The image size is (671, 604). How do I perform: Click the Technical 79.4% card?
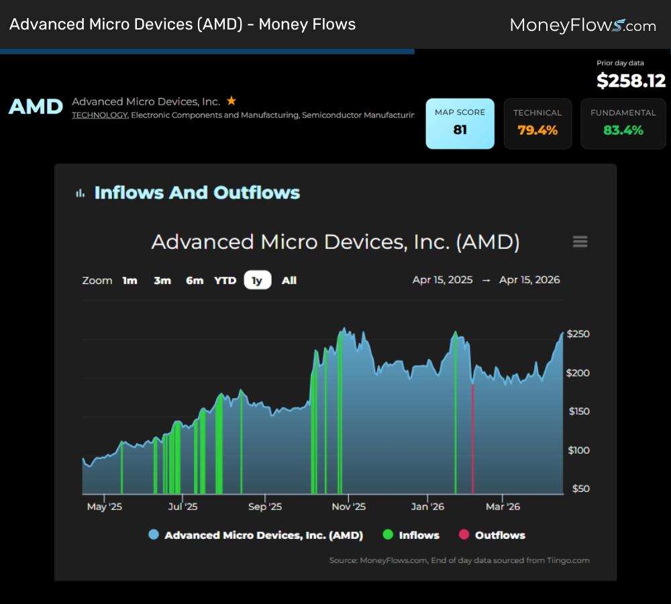537,123
